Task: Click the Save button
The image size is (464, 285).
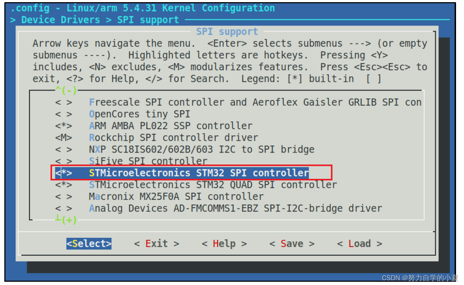Action: pos(292,244)
